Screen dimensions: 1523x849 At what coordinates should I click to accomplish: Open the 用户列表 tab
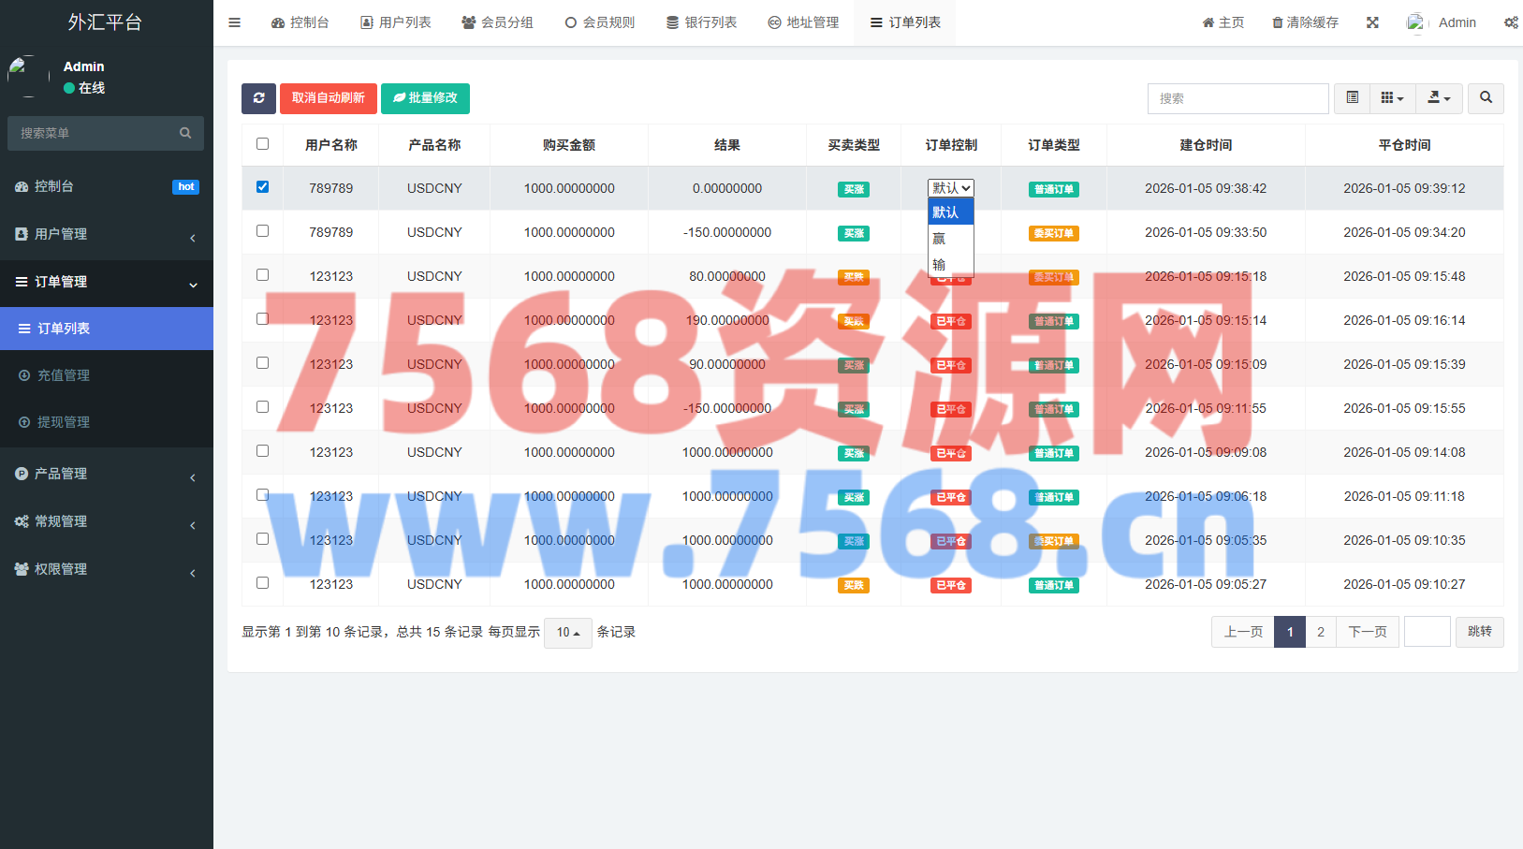pyautogui.click(x=396, y=22)
